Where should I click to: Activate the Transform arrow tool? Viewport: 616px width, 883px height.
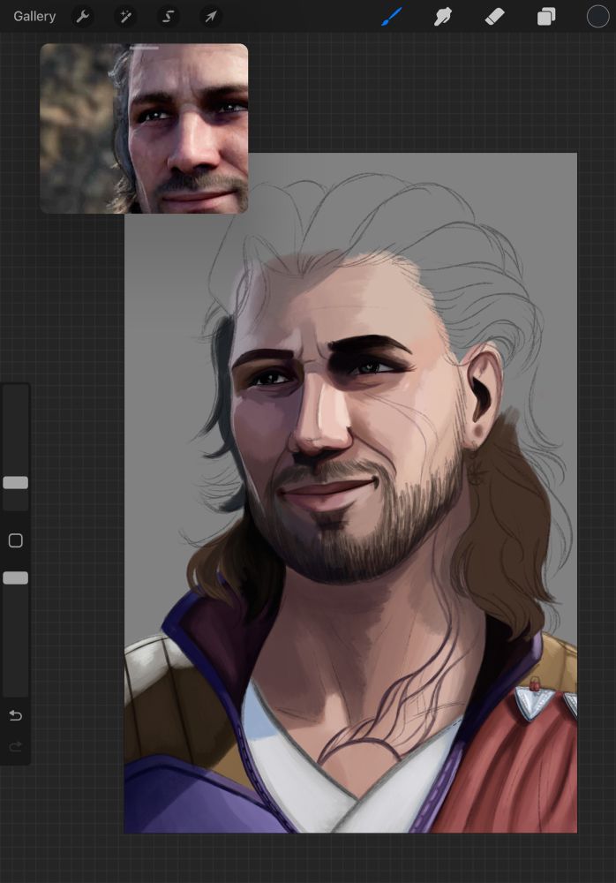[211, 16]
